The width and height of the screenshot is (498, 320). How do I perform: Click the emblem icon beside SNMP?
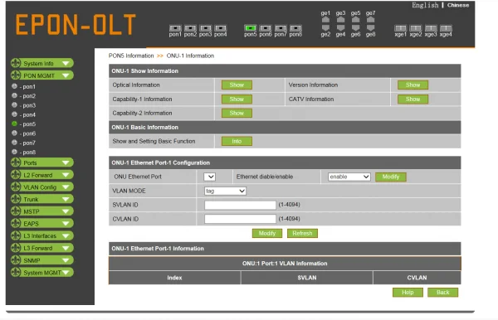pyautogui.click(x=16, y=260)
